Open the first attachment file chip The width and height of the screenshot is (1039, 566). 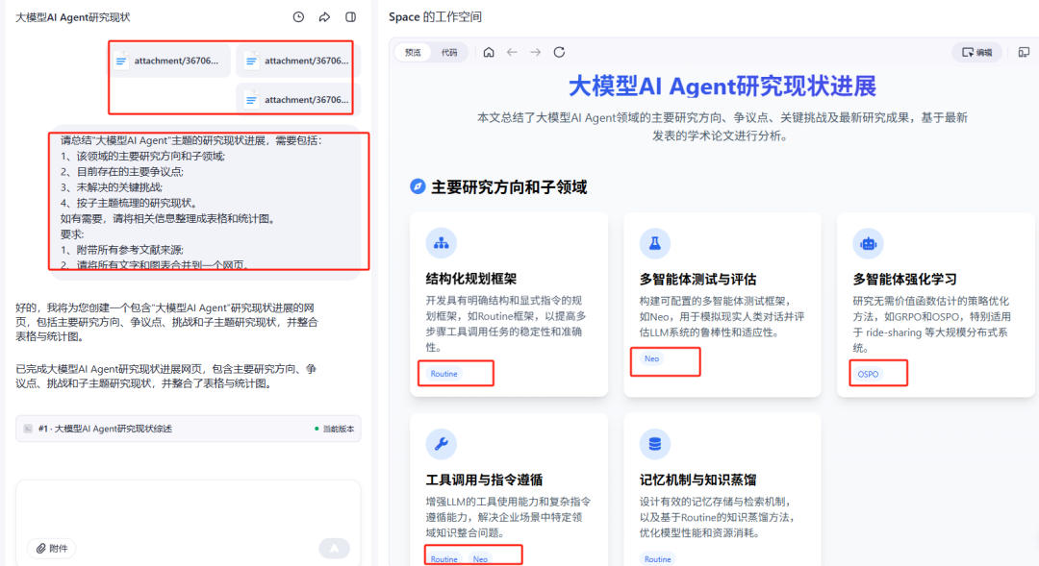[x=171, y=61]
